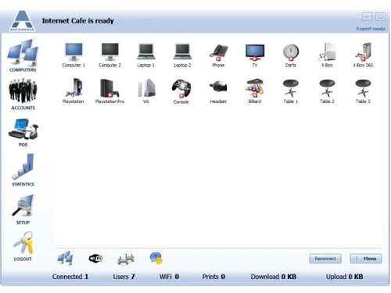Select the X-Box 360 station
Image resolution: width=391 pixels, height=293 pixels.
pyautogui.click(x=363, y=55)
